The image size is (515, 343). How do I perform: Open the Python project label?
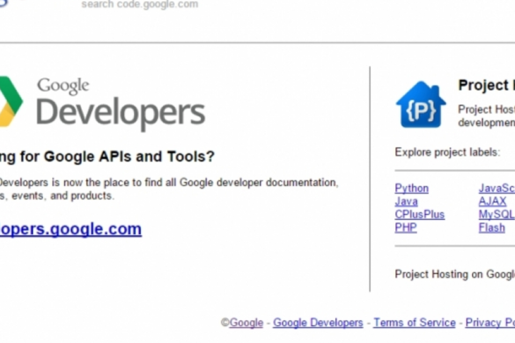pos(411,188)
